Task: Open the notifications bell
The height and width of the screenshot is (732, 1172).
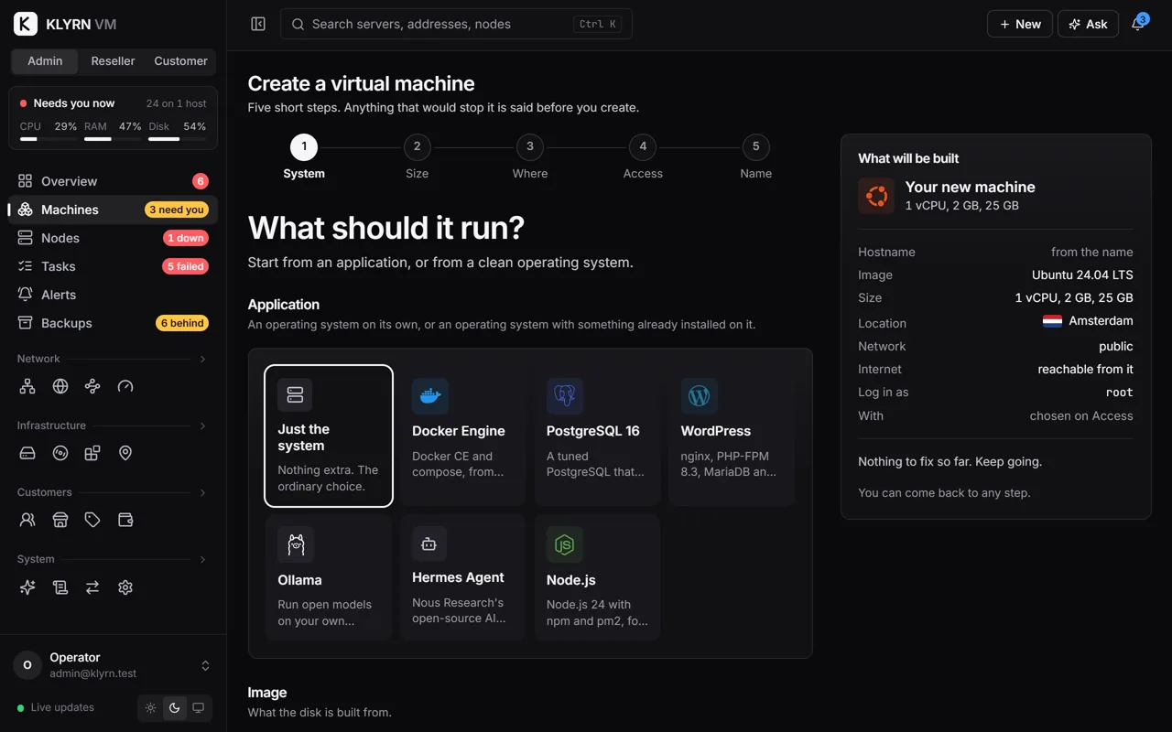Action: (1138, 24)
